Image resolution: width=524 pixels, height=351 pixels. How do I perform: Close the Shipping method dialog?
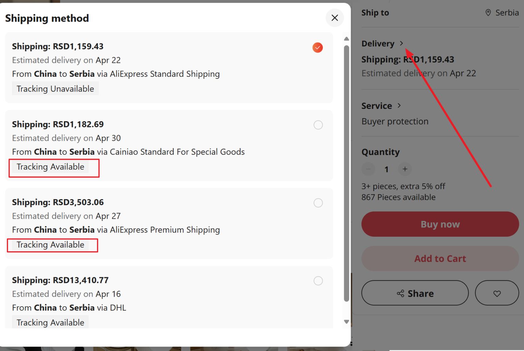[335, 18]
